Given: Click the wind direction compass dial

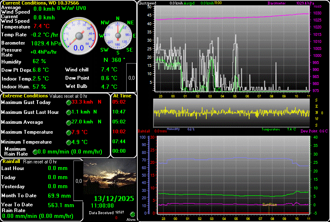Looking at the screenshot, I should click(117, 36).
